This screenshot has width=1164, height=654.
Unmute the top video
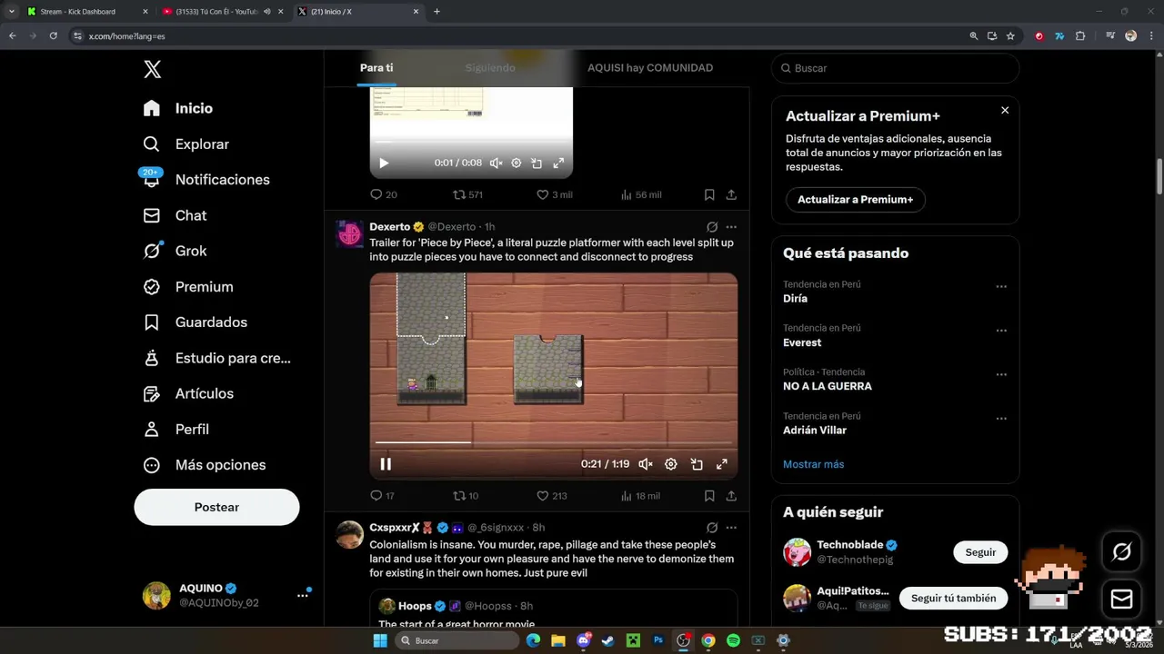(x=496, y=163)
